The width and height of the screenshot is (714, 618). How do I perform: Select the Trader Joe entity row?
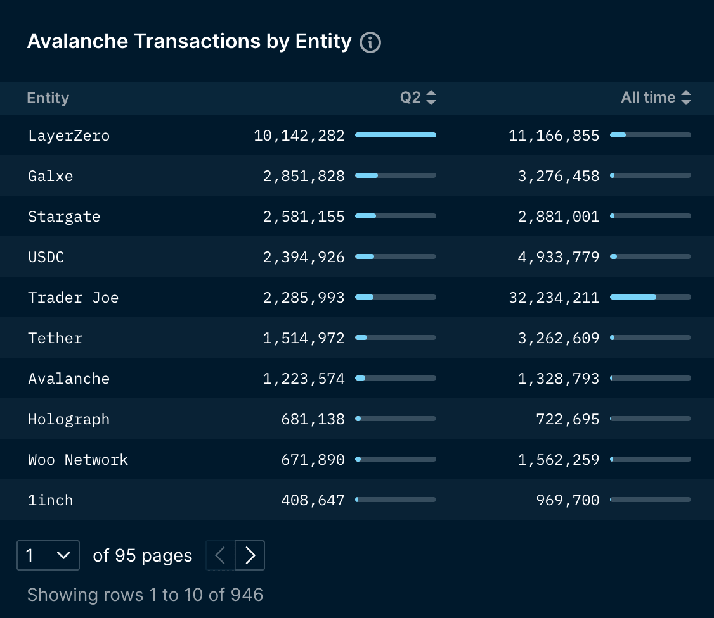pos(73,297)
